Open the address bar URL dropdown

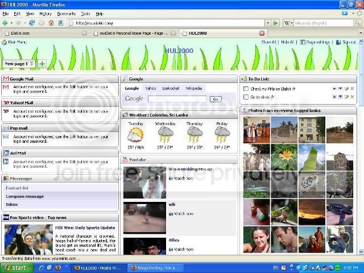(x=268, y=23)
